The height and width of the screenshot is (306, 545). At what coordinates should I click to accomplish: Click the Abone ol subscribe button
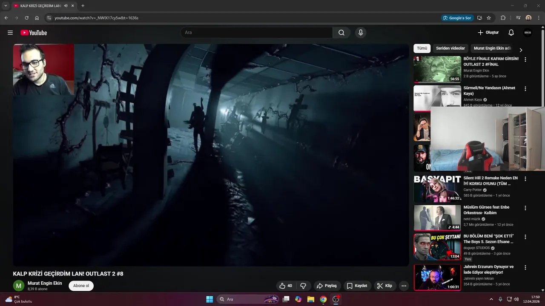81,286
